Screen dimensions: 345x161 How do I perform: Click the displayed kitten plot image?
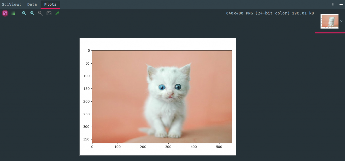point(158,97)
